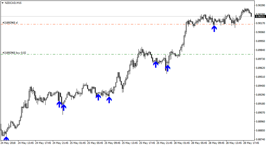Click the blue arrow below the stop loss line
Viewport: 266px width, 146px height.
click(214, 28)
